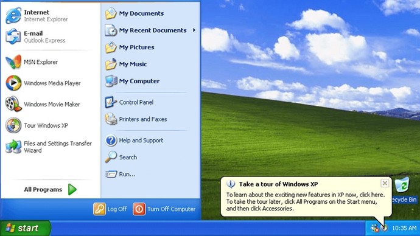Open Control Panel from the label
The image size is (420, 236).
tap(136, 102)
